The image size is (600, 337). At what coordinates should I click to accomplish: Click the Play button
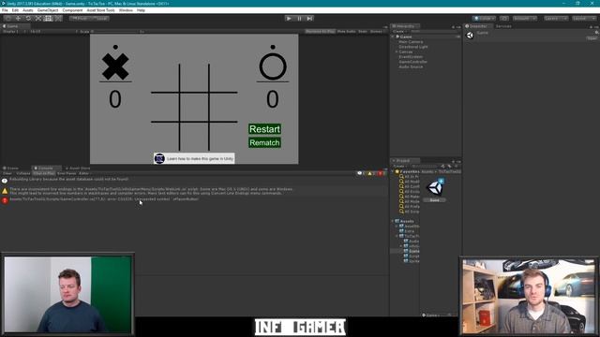289,19
